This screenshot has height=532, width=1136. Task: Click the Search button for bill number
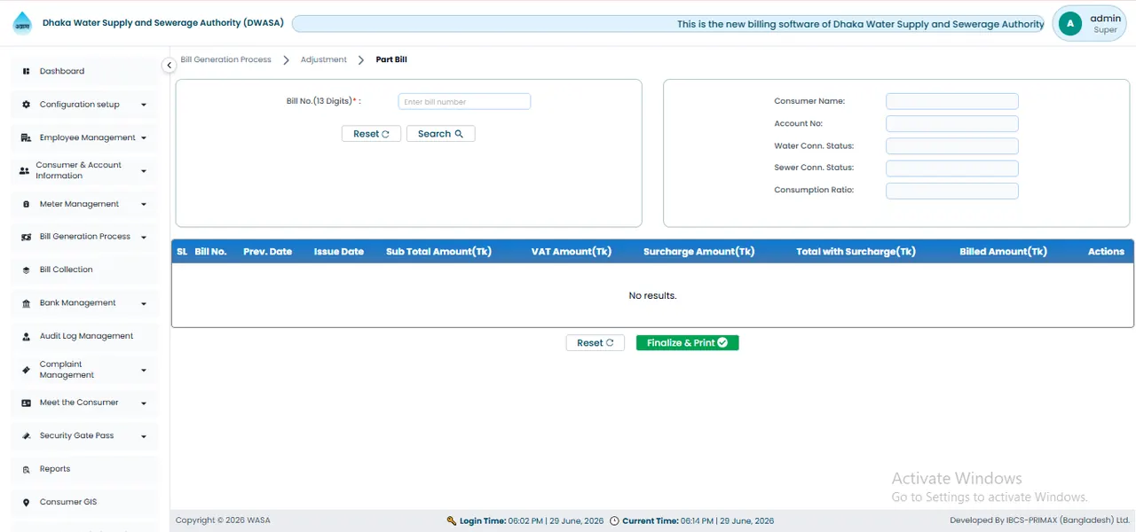(x=440, y=134)
